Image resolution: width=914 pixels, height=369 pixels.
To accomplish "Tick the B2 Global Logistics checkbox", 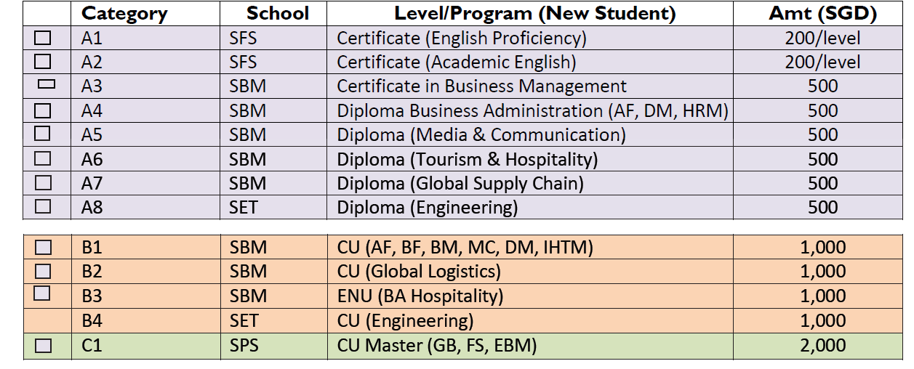I will point(43,271).
